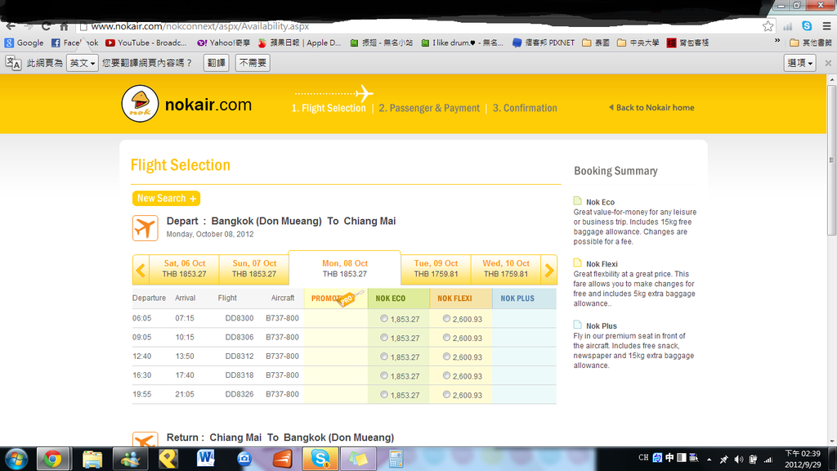Show earlier dates with left arrow
Screen dimensions: 837x471
point(141,270)
